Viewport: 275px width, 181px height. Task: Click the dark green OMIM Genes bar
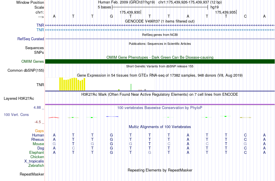click(x=160, y=61)
